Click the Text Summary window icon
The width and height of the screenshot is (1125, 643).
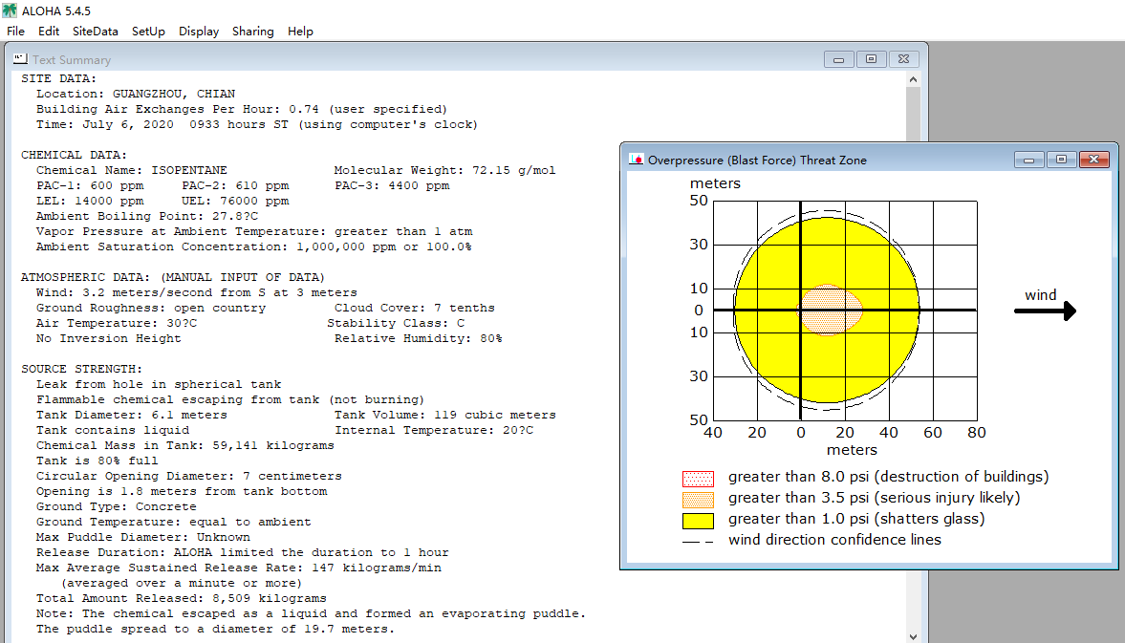pyautogui.click(x=20, y=59)
